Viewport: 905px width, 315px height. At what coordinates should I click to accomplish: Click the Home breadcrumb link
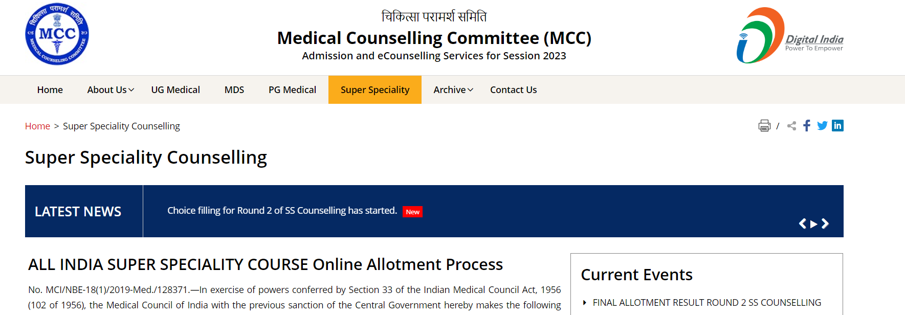point(37,126)
